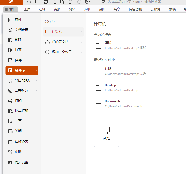
Task: Click the Browse (浏览) computer button
Action: pyautogui.click(x=106, y=133)
